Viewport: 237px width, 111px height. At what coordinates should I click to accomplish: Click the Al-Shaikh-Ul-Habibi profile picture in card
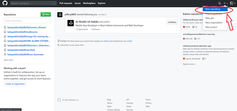pyautogui.click(x=71, y=23)
